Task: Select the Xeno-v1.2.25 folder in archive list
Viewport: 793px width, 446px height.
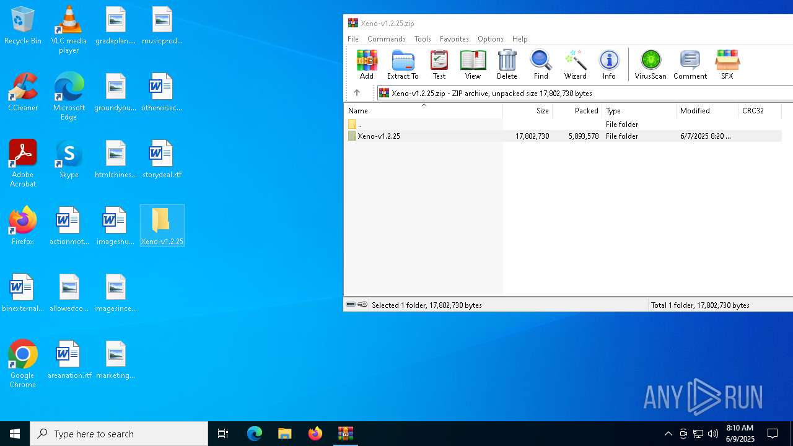Action: (563, 136)
